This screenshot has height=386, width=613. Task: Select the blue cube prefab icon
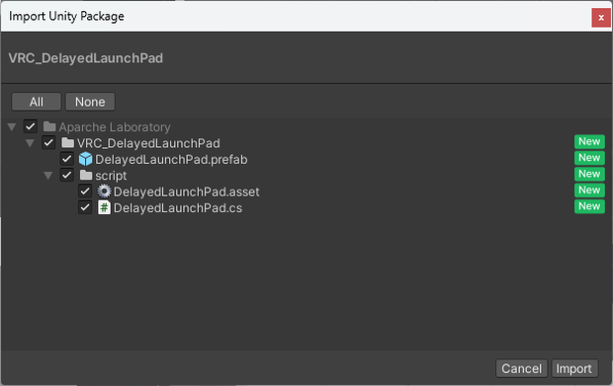[85, 159]
